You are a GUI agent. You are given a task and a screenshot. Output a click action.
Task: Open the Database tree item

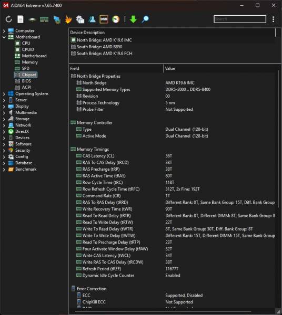click(x=20, y=163)
